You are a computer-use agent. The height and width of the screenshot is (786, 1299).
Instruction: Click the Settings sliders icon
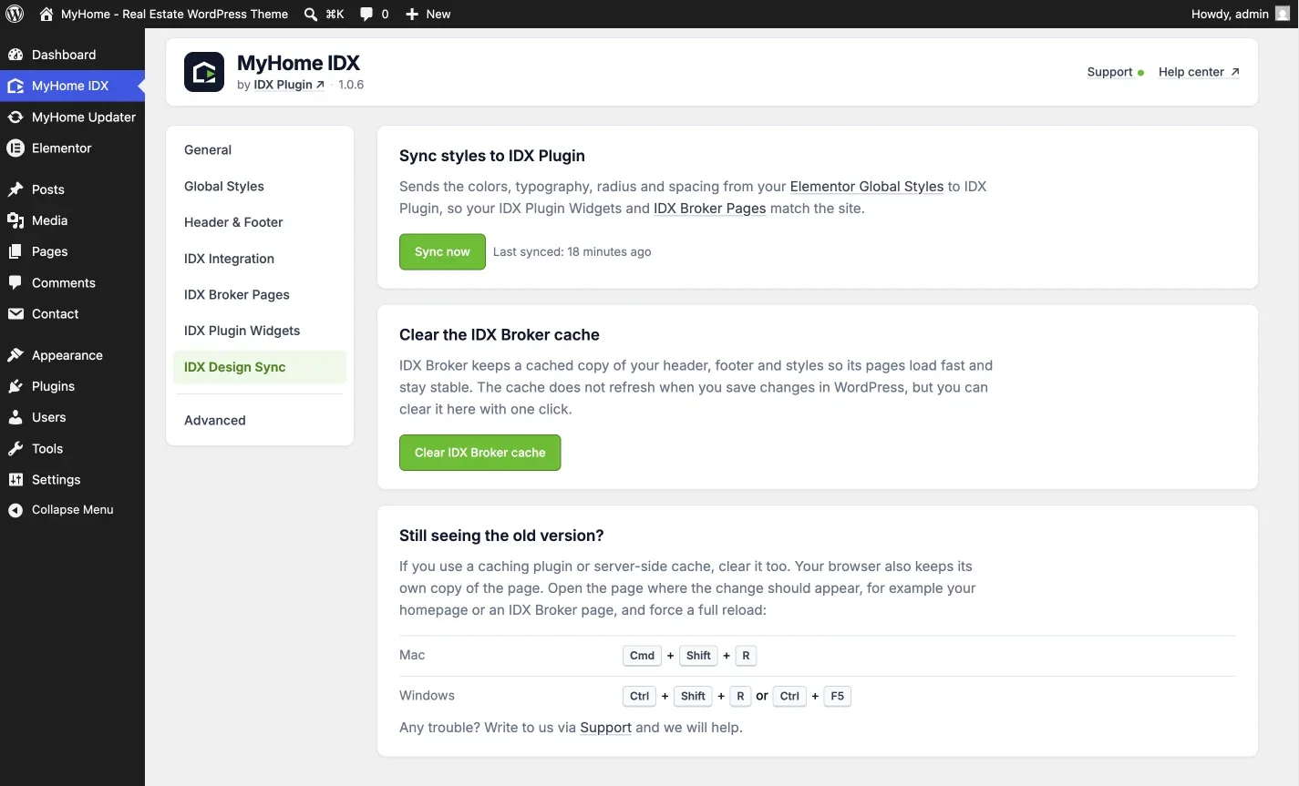click(15, 479)
